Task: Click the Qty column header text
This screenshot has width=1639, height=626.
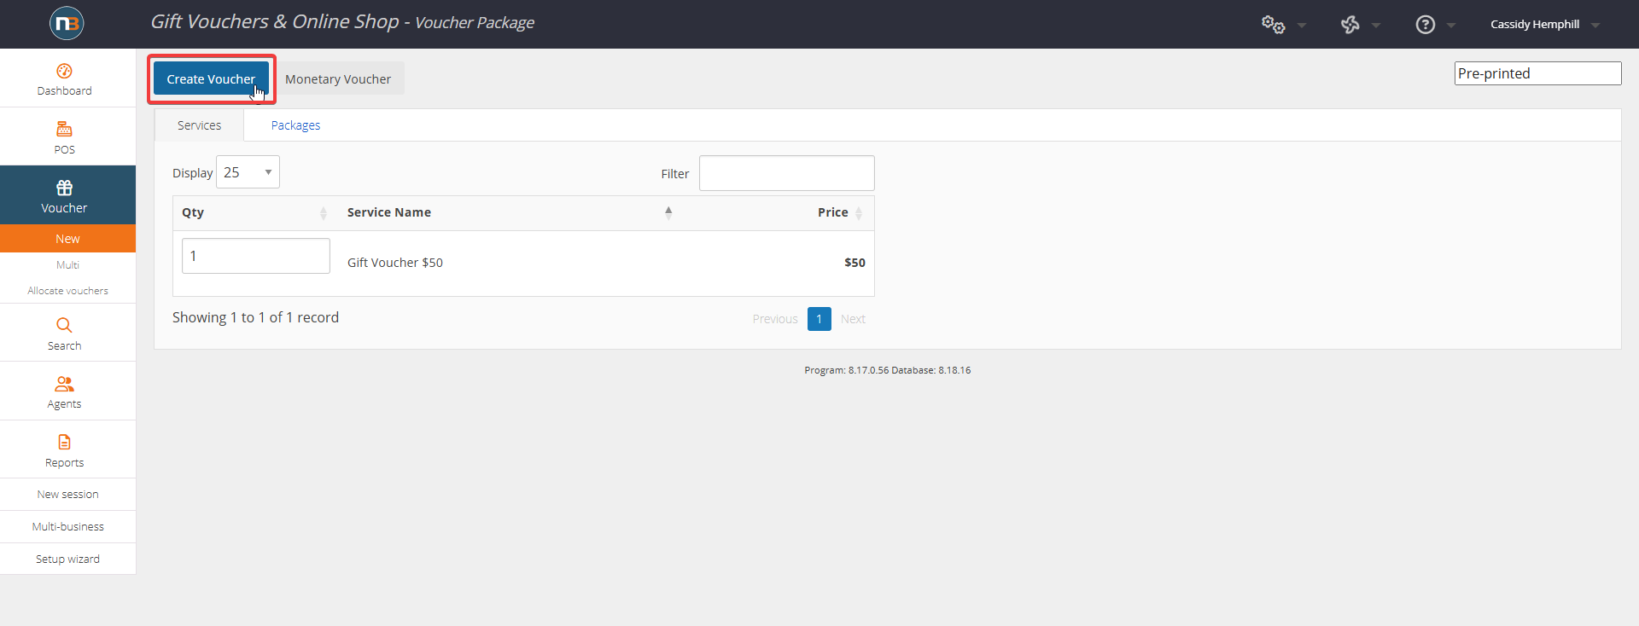Action: point(193,212)
